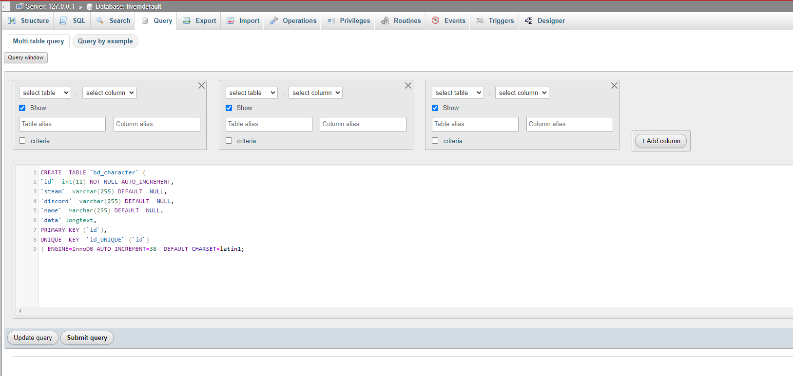Select the Query by example subtab
Screen dimensions: 793x376
tap(105, 41)
